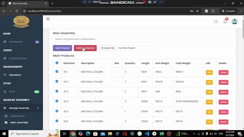Image resolution: width=244 pixels, height=137 pixels.
Task: Edit the SC2 row
Action: (x=209, y=82)
